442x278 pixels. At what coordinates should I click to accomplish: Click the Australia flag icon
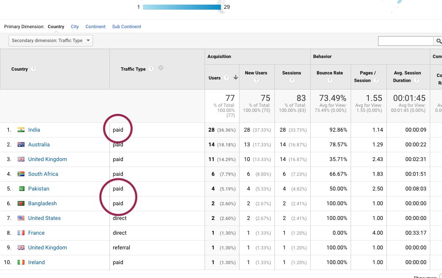[21, 145]
